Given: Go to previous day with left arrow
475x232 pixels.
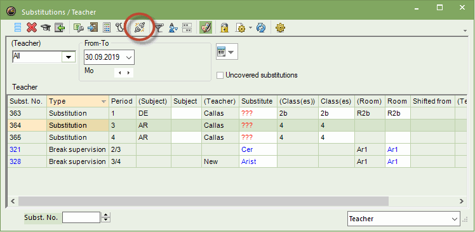Looking at the screenshot, I should click(x=119, y=73).
